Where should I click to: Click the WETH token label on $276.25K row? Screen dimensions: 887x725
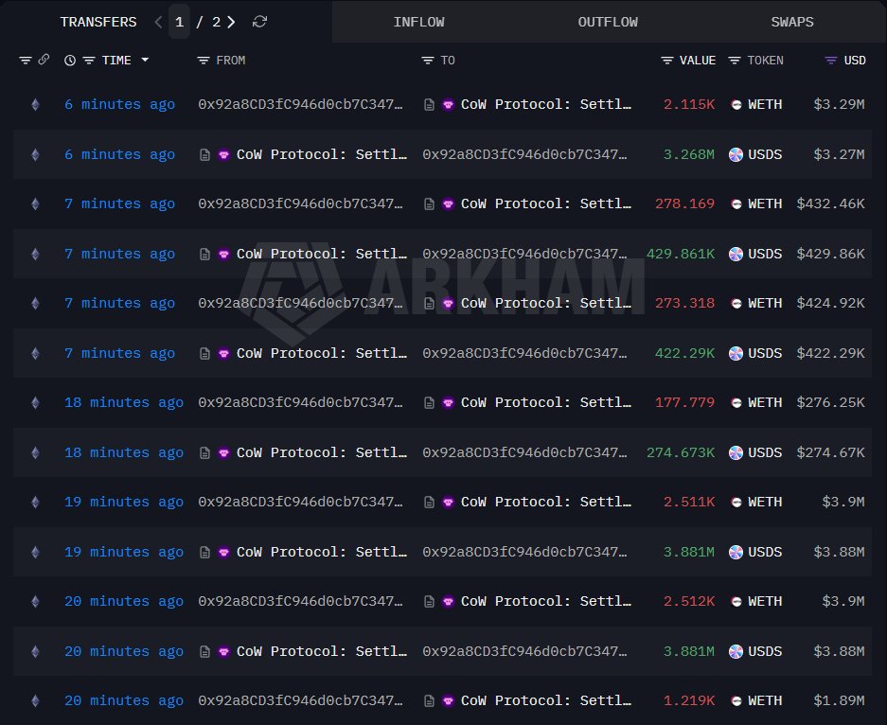(765, 402)
